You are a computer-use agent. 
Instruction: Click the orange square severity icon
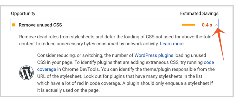point(14,25)
